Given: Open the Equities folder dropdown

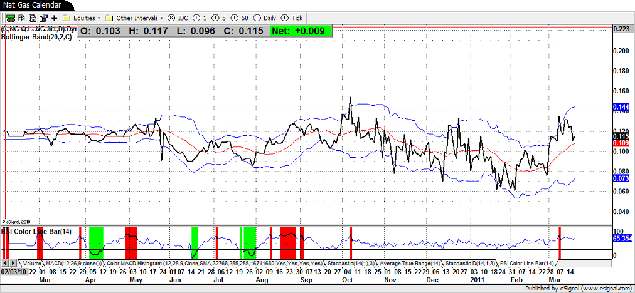Looking at the screenshot, I should click(81, 18).
